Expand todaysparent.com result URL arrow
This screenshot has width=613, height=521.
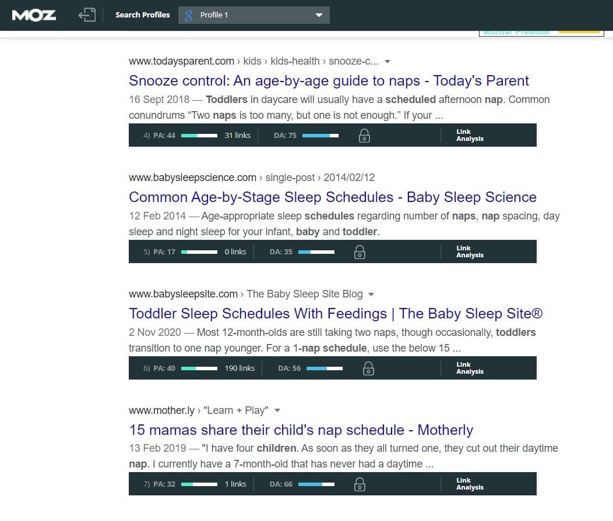[387, 61]
